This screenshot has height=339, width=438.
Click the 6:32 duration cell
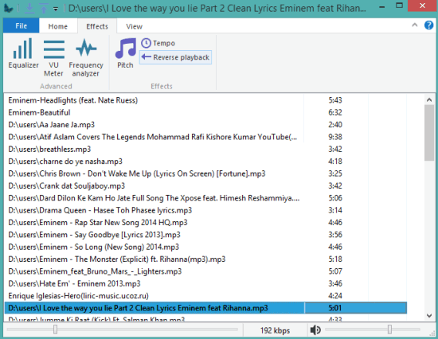click(x=335, y=112)
